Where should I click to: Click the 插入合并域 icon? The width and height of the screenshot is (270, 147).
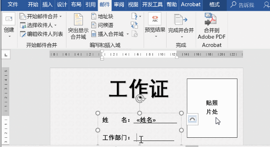(94, 34)
